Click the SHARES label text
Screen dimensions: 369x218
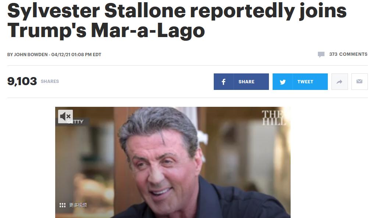(x=50, y=81)
